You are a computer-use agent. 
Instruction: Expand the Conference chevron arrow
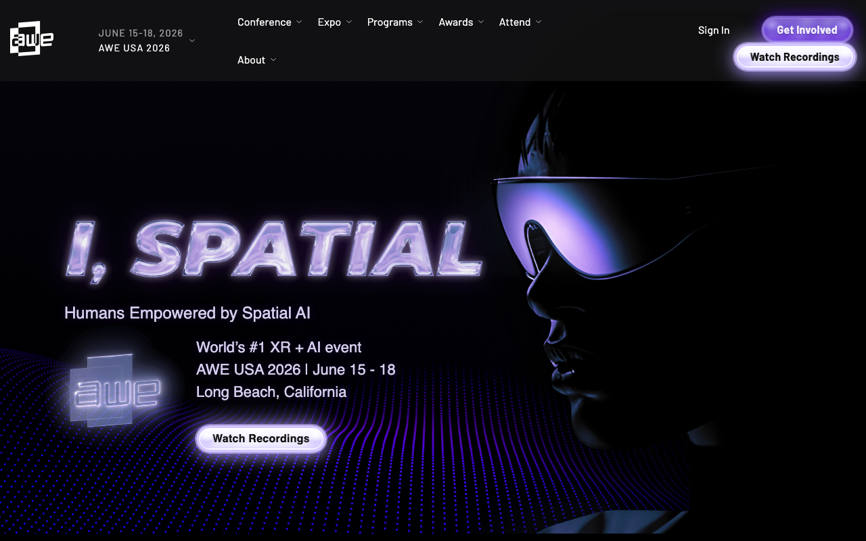pos(299,22)
